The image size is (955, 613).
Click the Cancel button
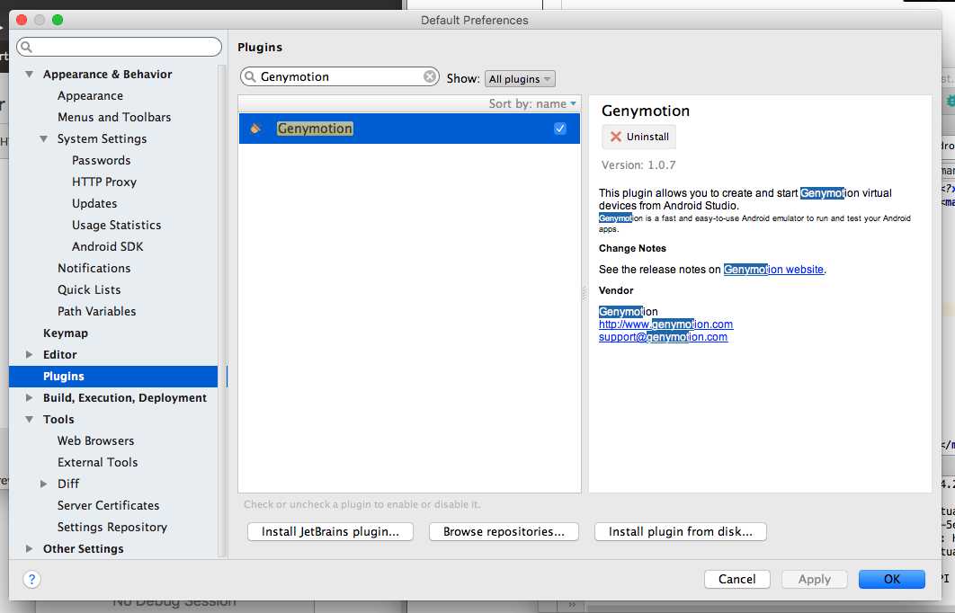click(737, 579)
